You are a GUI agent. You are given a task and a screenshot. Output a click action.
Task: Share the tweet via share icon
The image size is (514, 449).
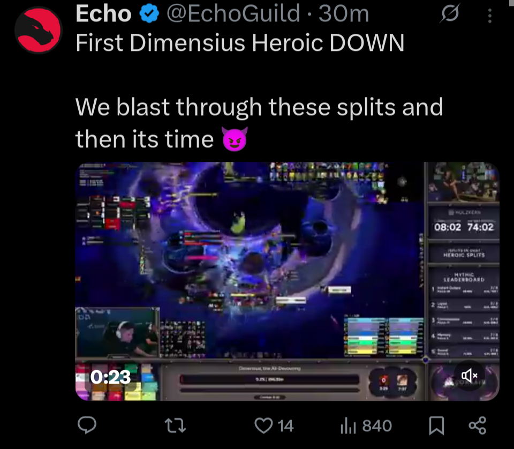[x=477, y=426]
